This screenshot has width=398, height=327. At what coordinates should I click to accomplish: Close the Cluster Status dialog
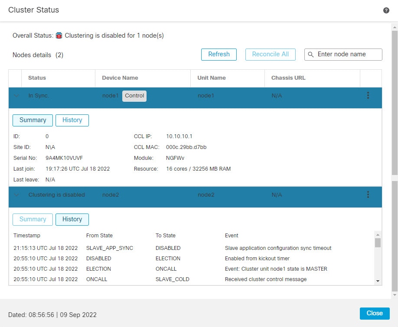374,313
